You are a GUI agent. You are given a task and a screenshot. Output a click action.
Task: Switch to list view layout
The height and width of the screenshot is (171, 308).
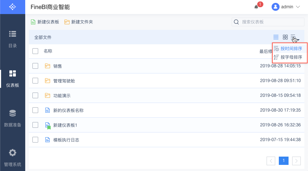tap(276, 37)
